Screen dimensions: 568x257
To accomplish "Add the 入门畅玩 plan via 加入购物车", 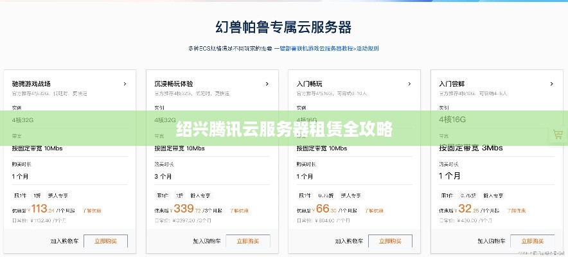I will [350, 241].
